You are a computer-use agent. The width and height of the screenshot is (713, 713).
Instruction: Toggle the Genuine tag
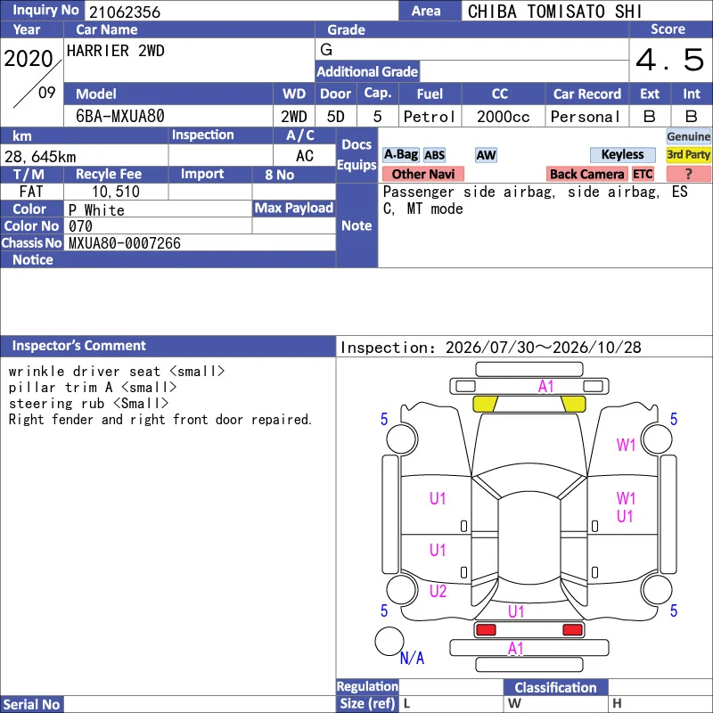click(x=688, y=136)
